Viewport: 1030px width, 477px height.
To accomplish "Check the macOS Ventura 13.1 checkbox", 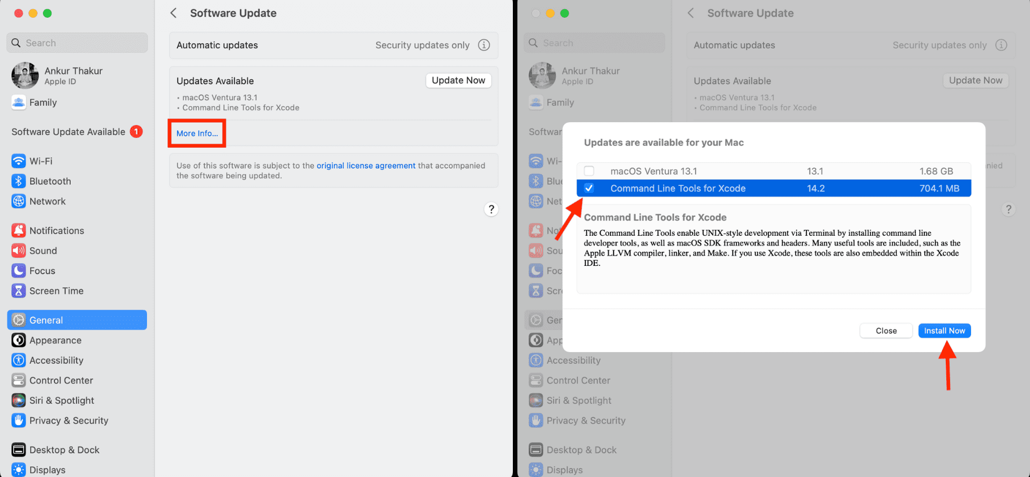I will [x=589, y=171].
